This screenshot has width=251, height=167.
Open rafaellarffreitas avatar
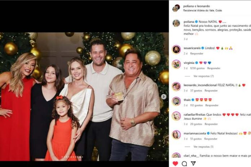176,116
